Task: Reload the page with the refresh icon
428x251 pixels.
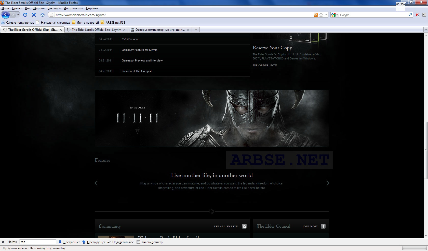Action: [25, 15]
